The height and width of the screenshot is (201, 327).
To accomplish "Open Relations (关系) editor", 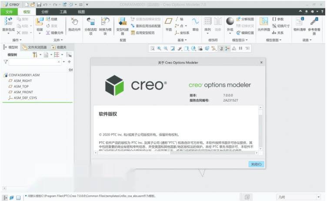I will [278, 33].
